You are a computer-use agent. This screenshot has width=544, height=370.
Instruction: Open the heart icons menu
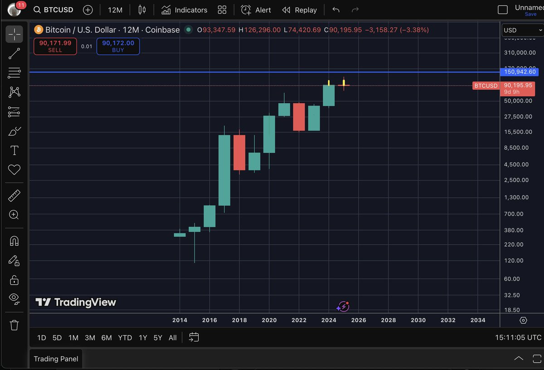tap(14, 170)
